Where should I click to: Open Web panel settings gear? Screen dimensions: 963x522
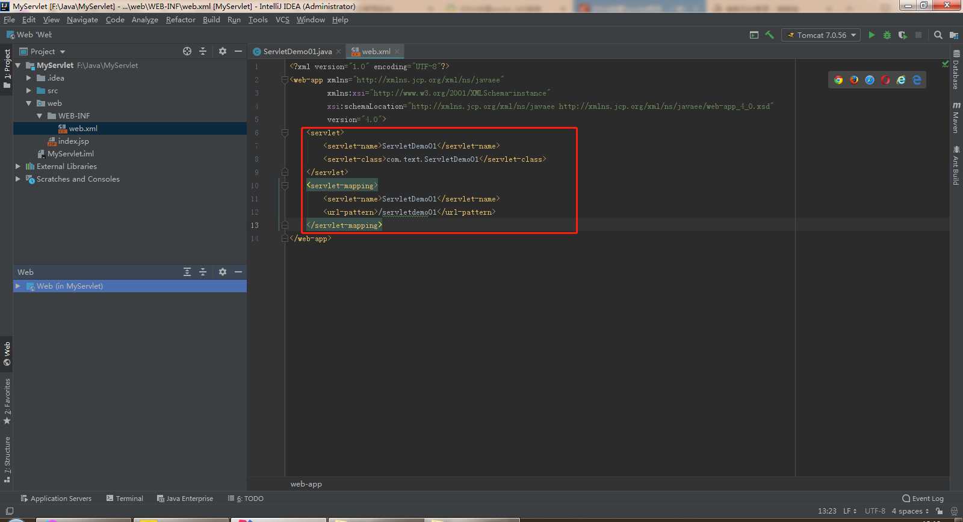[x=223, y=272]
